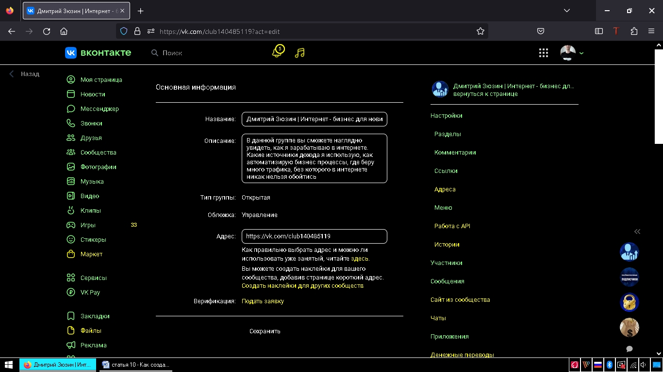Open Тип группы dropdown showing Открытая
663x372 pixels.
[256, 198]
